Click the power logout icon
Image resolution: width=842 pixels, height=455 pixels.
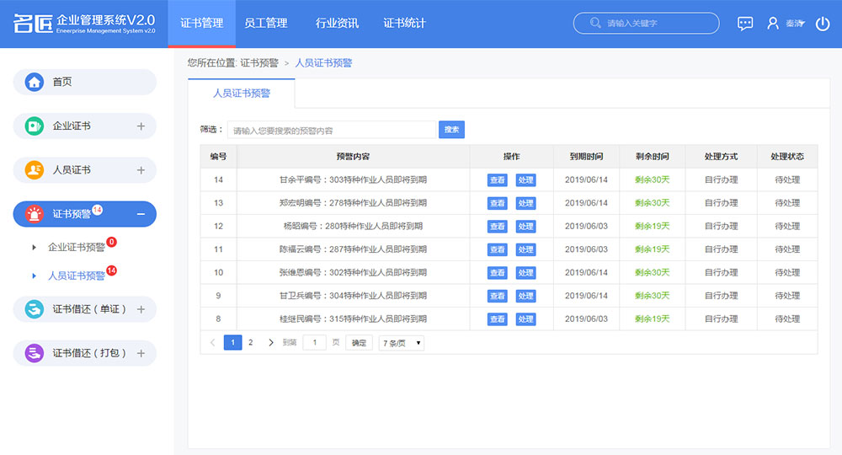point(823,24)
